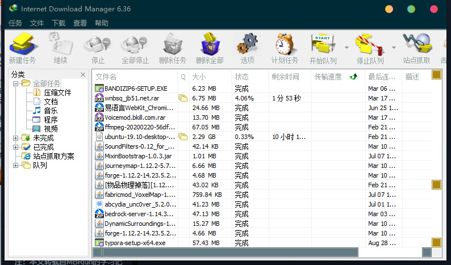The height and width of the screenshot is (265, 451).
Task: Click the Q queue column header
Action: coord(183,77)
